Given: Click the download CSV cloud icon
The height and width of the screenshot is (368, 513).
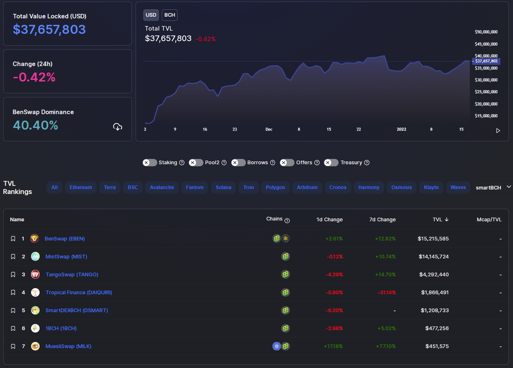Looking at the screenshot, I should click(x=118, y=127).
